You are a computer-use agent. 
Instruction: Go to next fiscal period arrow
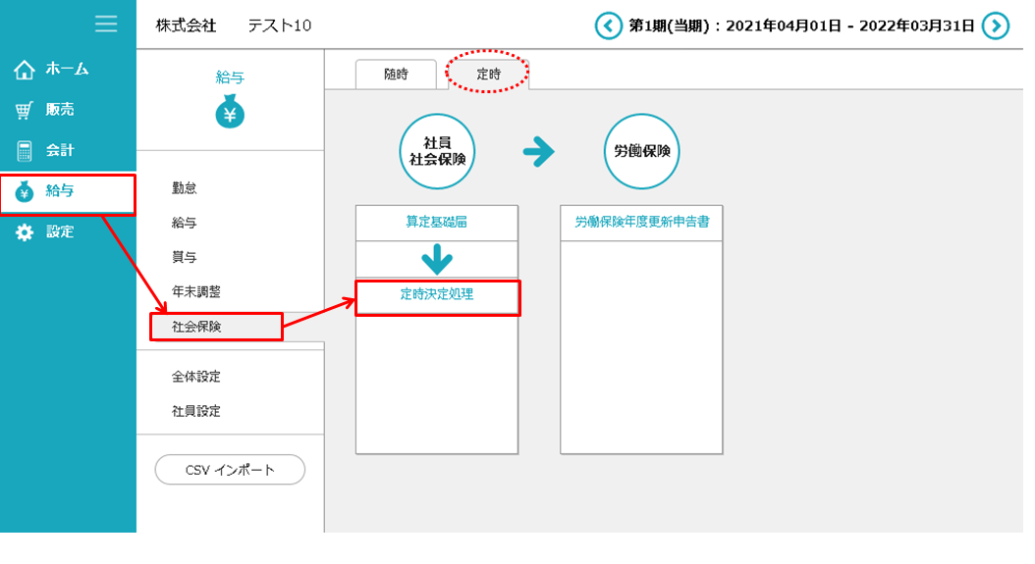996,26
